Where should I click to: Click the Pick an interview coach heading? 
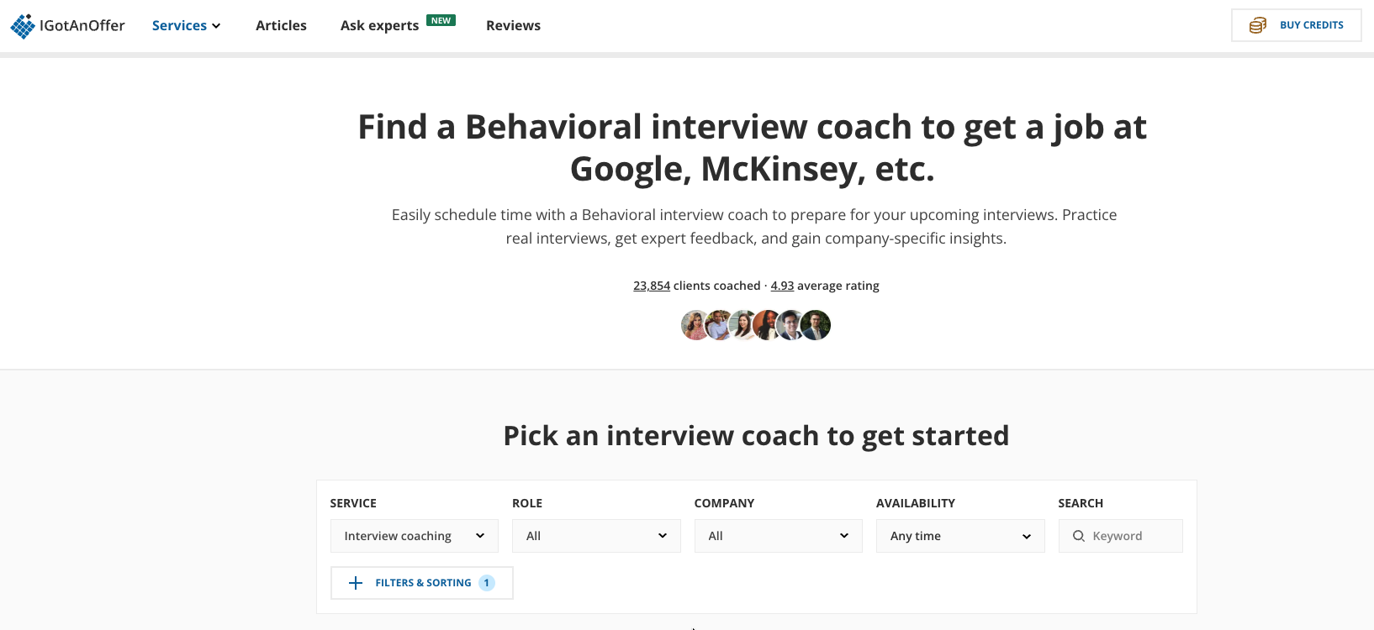coord(756,436)
